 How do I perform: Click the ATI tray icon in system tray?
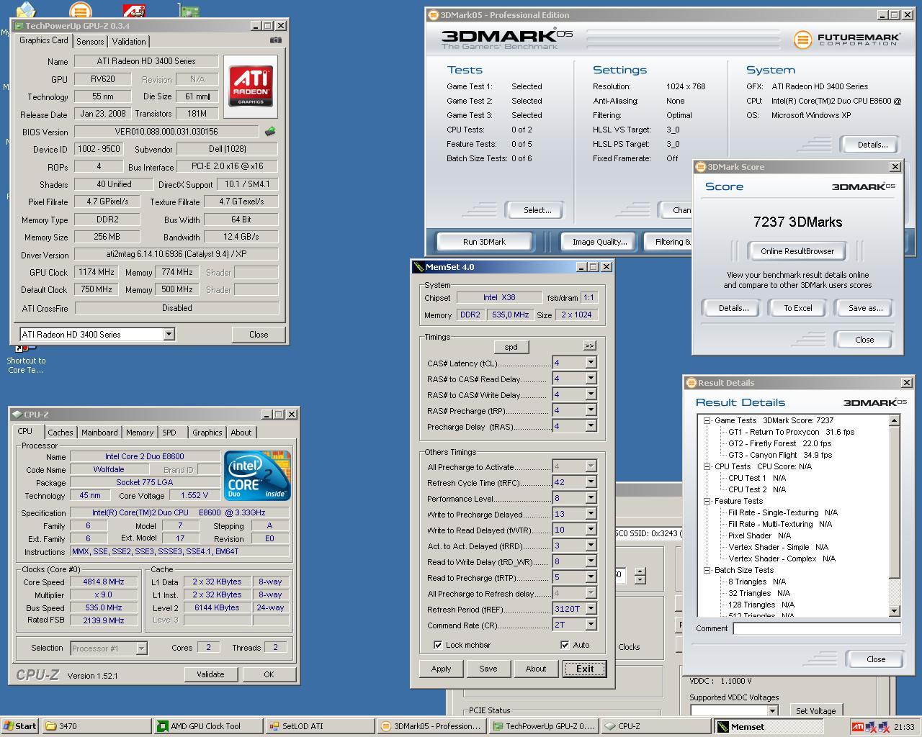pos(857,726)
